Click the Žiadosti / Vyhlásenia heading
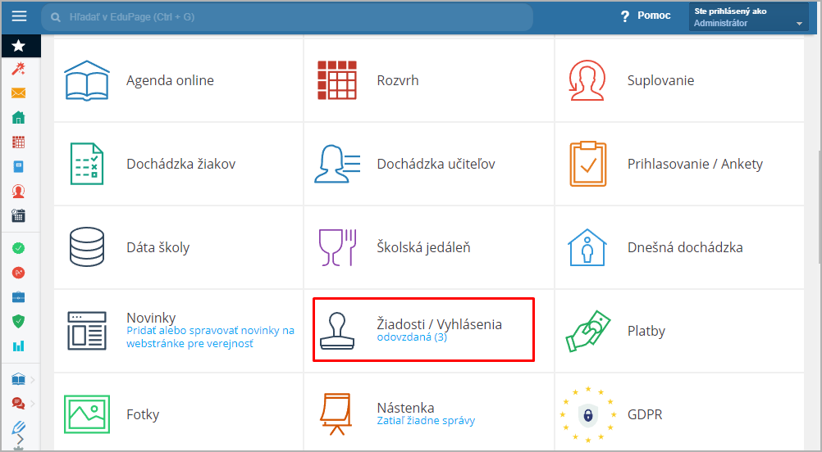822x452 pixels. click(x=440, y=323)
